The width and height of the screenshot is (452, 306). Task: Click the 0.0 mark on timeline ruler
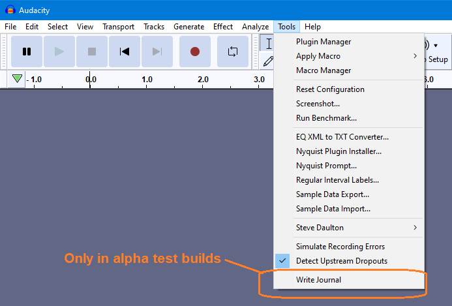click(91, 80)
